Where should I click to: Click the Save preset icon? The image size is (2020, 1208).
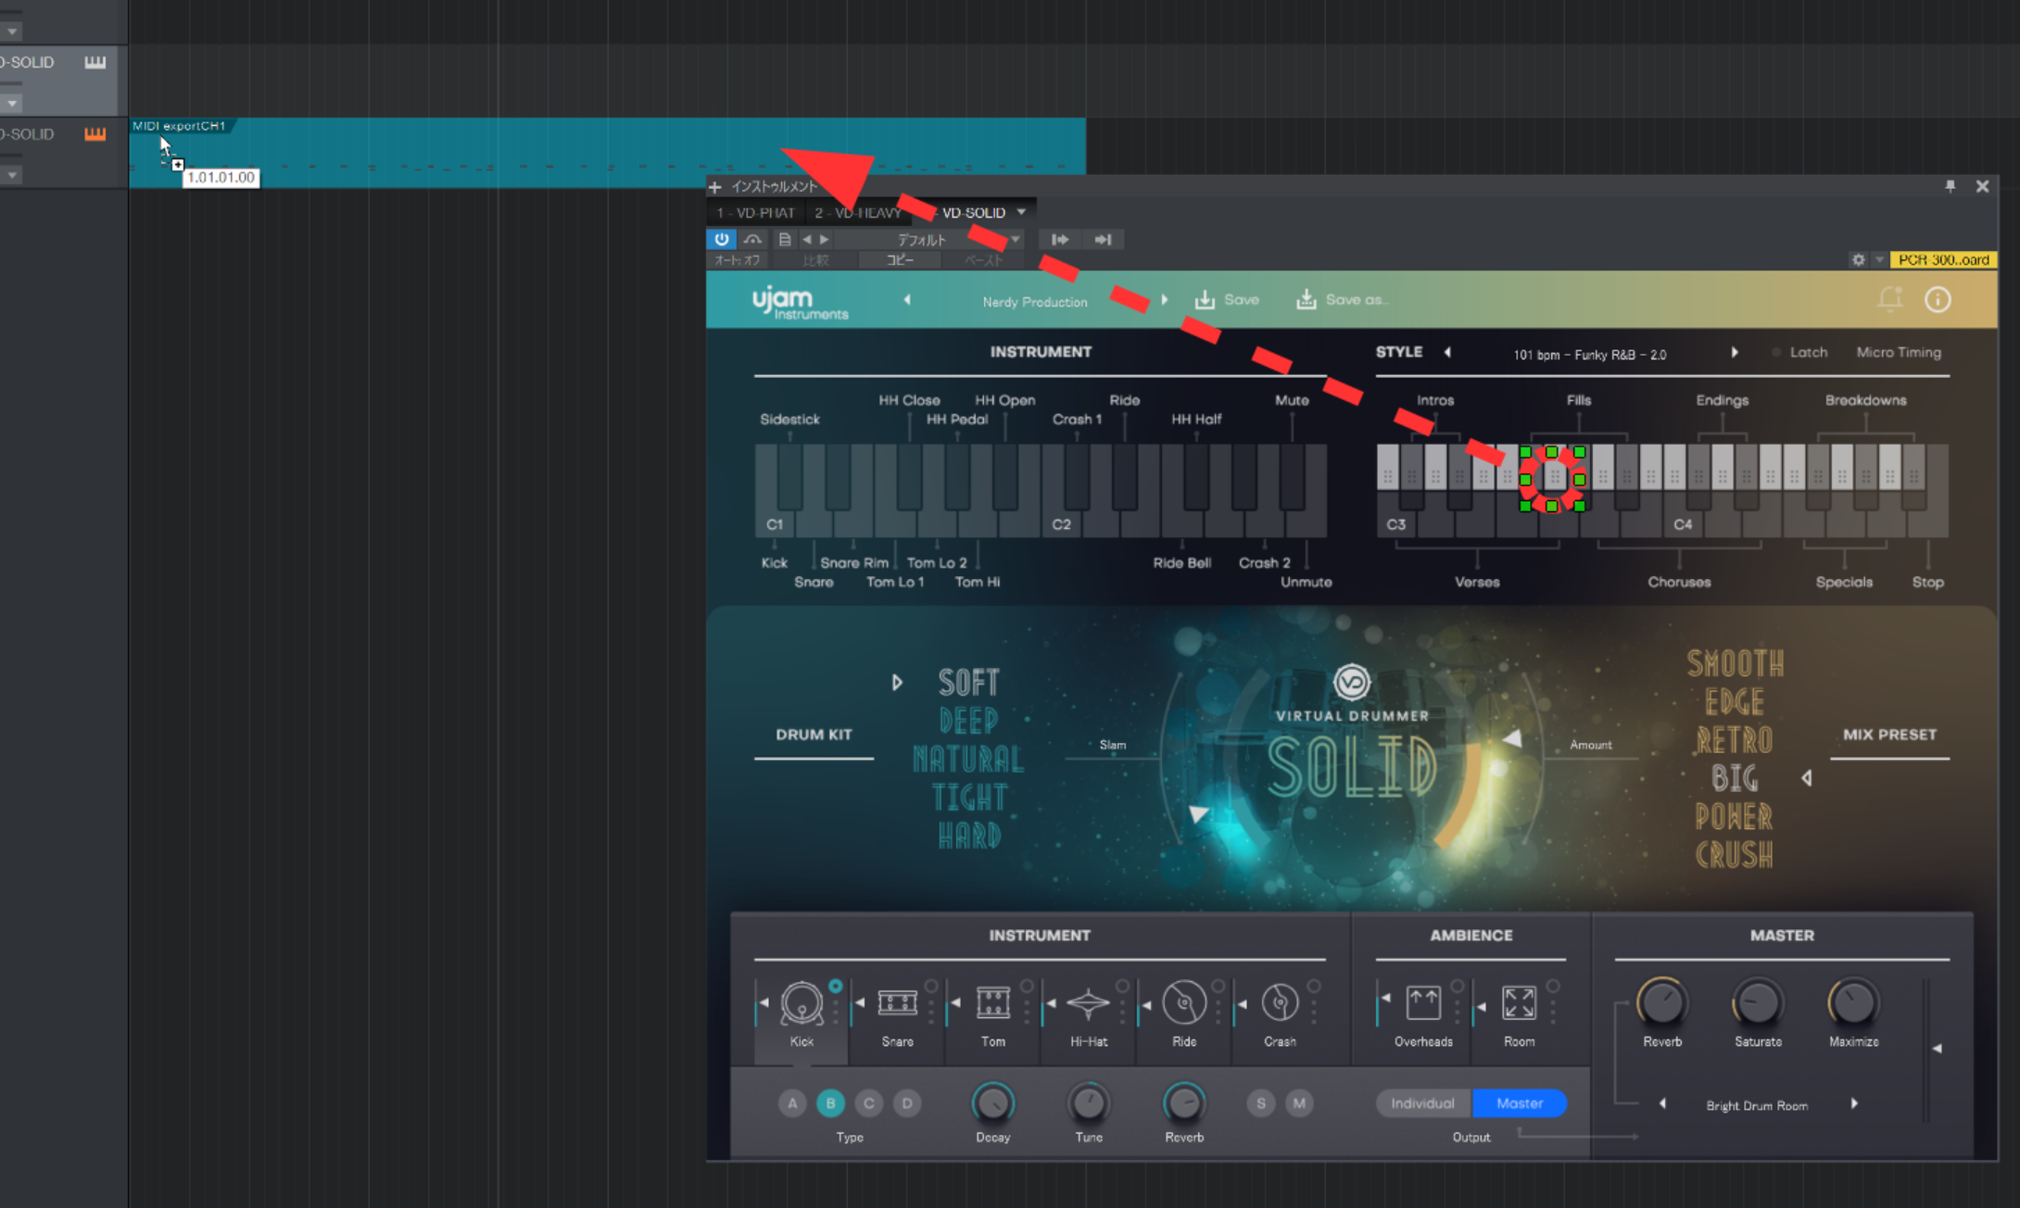coord(1205,299)
